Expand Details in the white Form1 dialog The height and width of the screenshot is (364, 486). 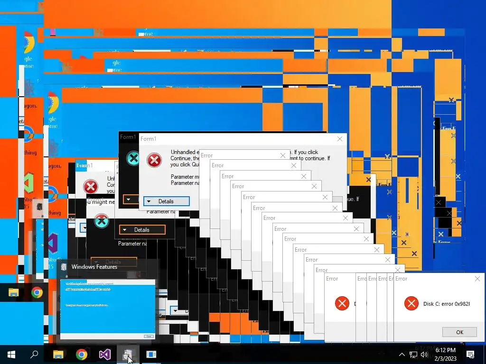[167, 201]
